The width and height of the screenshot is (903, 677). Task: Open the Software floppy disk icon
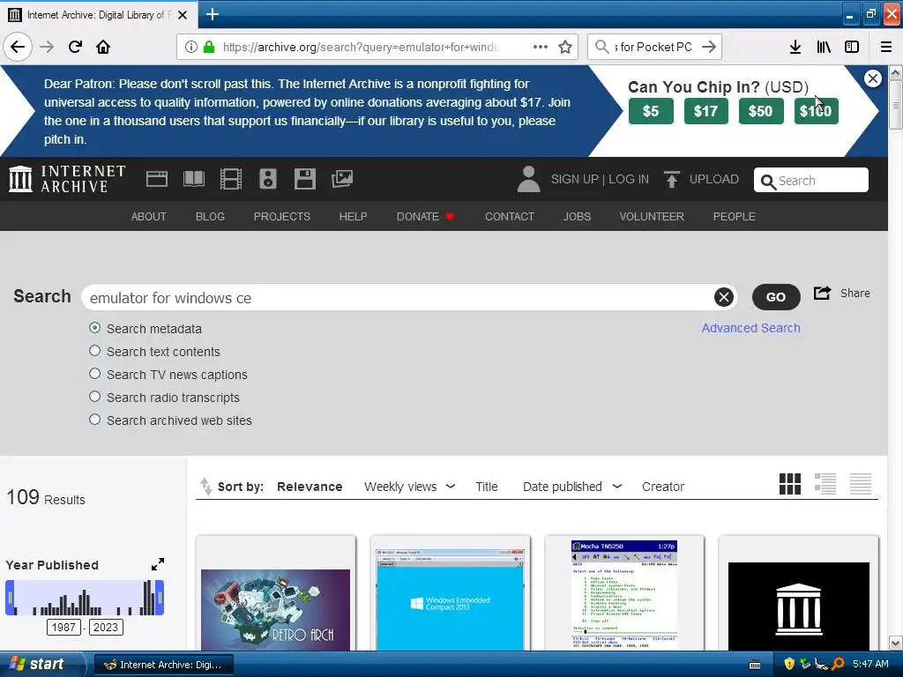tap(304, 179)
